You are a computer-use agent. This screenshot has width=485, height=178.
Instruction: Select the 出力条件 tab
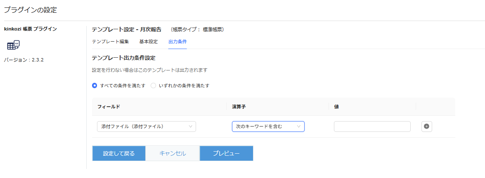[x=177, y=42]
